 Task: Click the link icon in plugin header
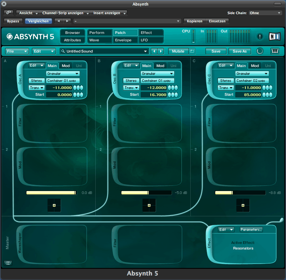pyautogui.click(x=8, y=13)
